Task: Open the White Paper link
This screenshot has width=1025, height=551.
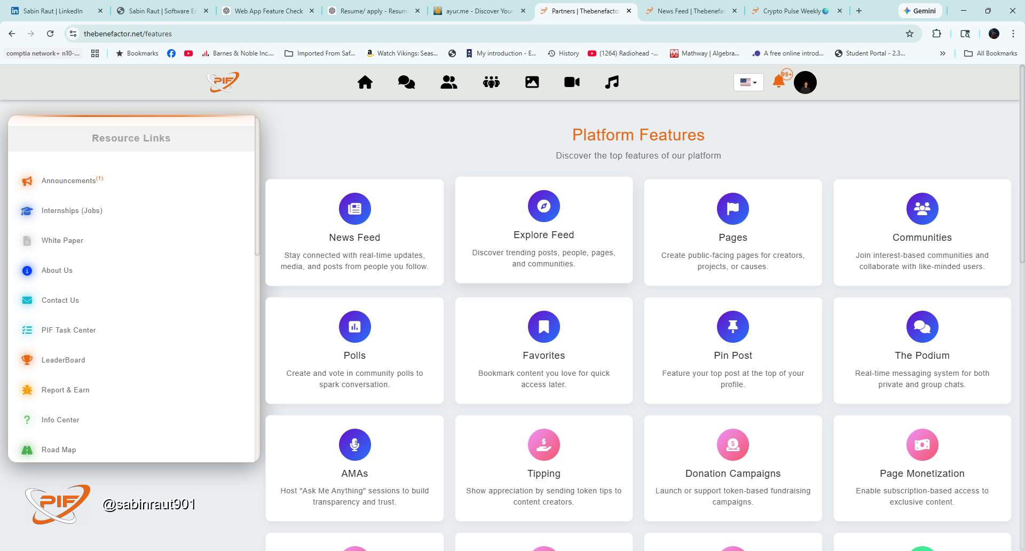Action: click(62, 241)
